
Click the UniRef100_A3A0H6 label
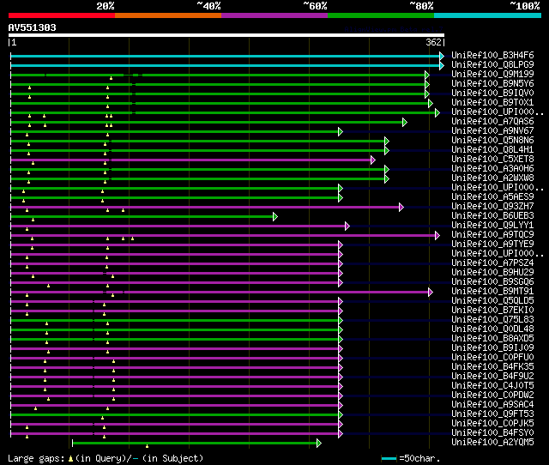(x=492, y=169)
